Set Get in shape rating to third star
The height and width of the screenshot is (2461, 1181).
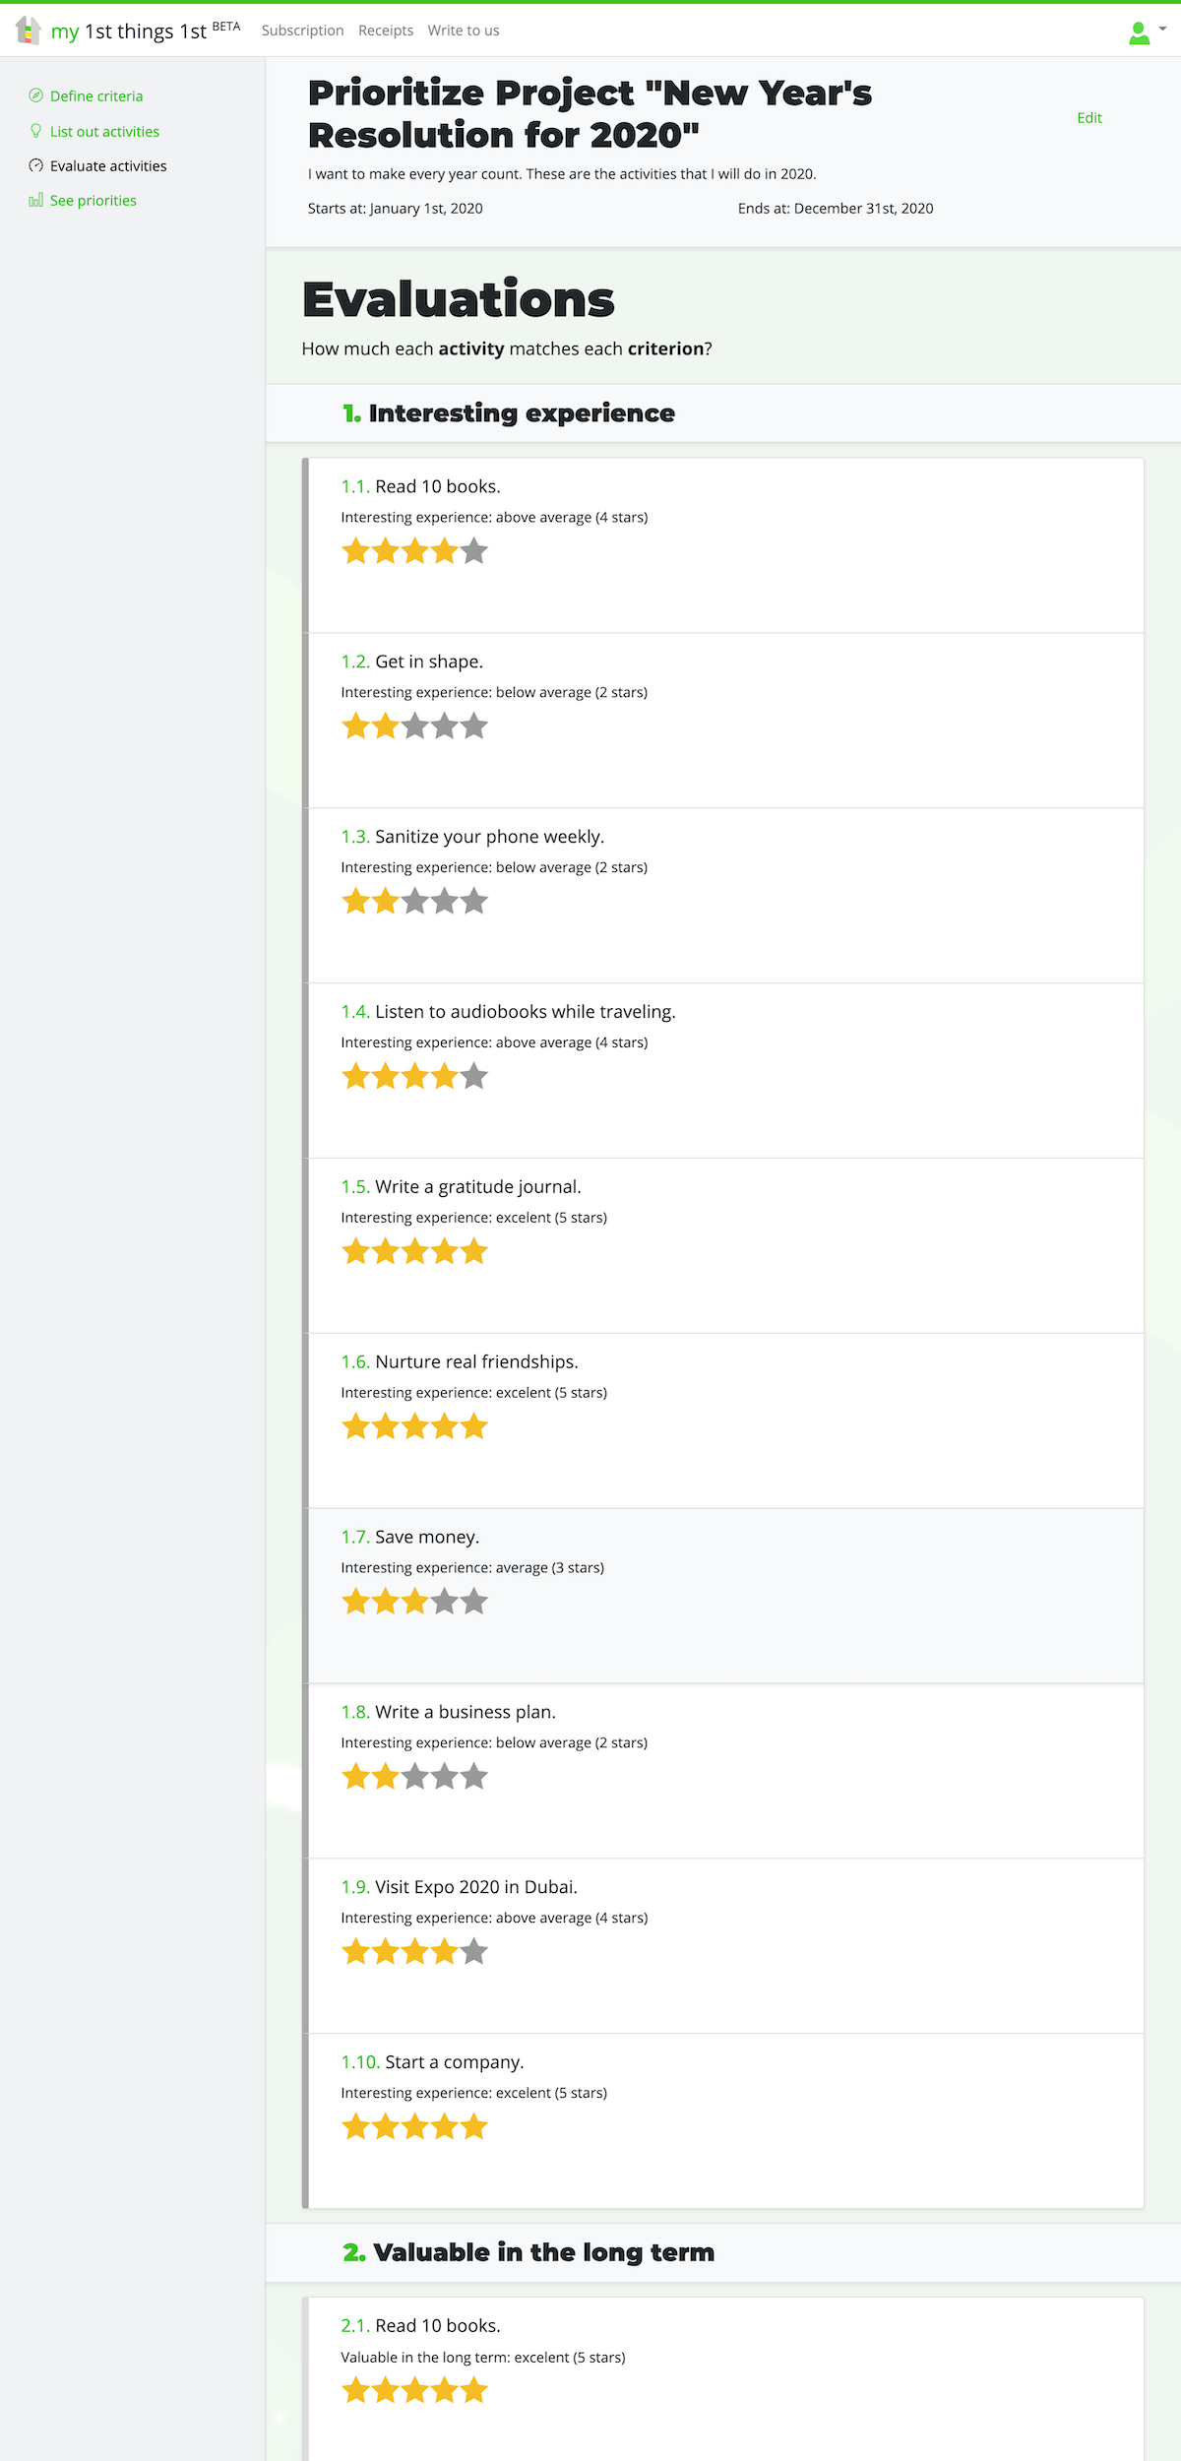point(415,726)
